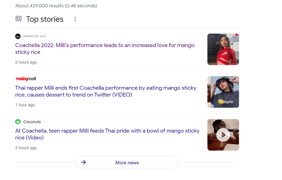
Task: Click the "2 hours ago" timestamp
Action: 26,62
